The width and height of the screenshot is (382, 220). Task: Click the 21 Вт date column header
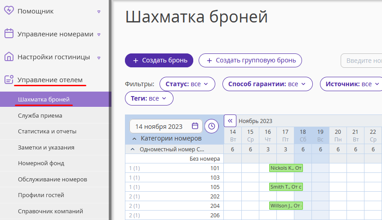(355, 136)
